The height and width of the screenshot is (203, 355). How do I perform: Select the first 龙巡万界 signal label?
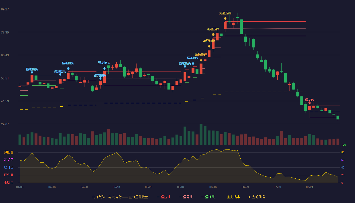coord(213,29)
